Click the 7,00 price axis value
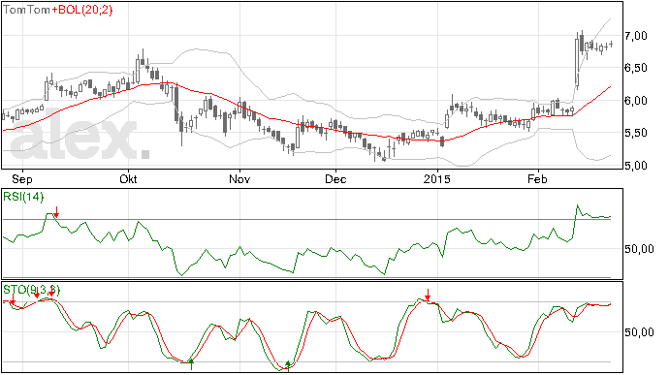This screenshot has height=375, width=669. pyautogui.click(x=636, y=36)
